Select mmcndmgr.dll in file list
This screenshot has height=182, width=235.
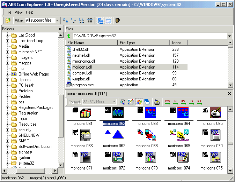point(83,61)
